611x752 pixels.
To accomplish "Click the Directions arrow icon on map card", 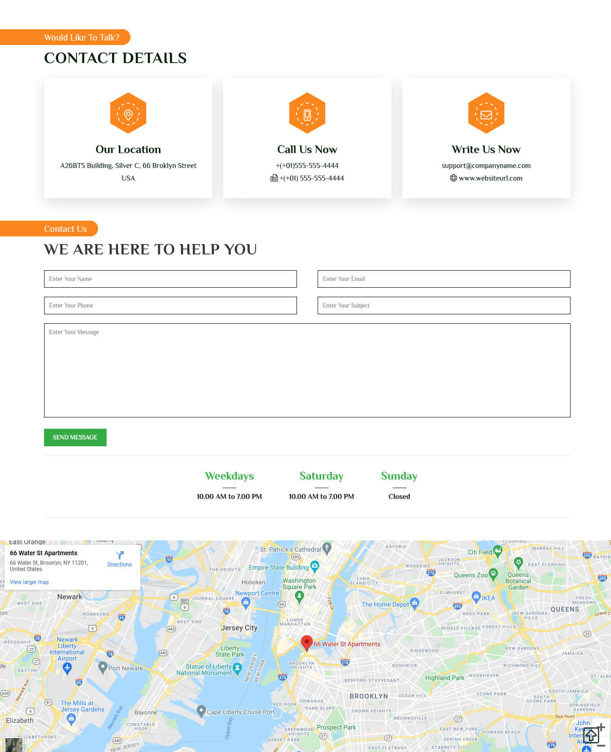I will pos(119,555).
